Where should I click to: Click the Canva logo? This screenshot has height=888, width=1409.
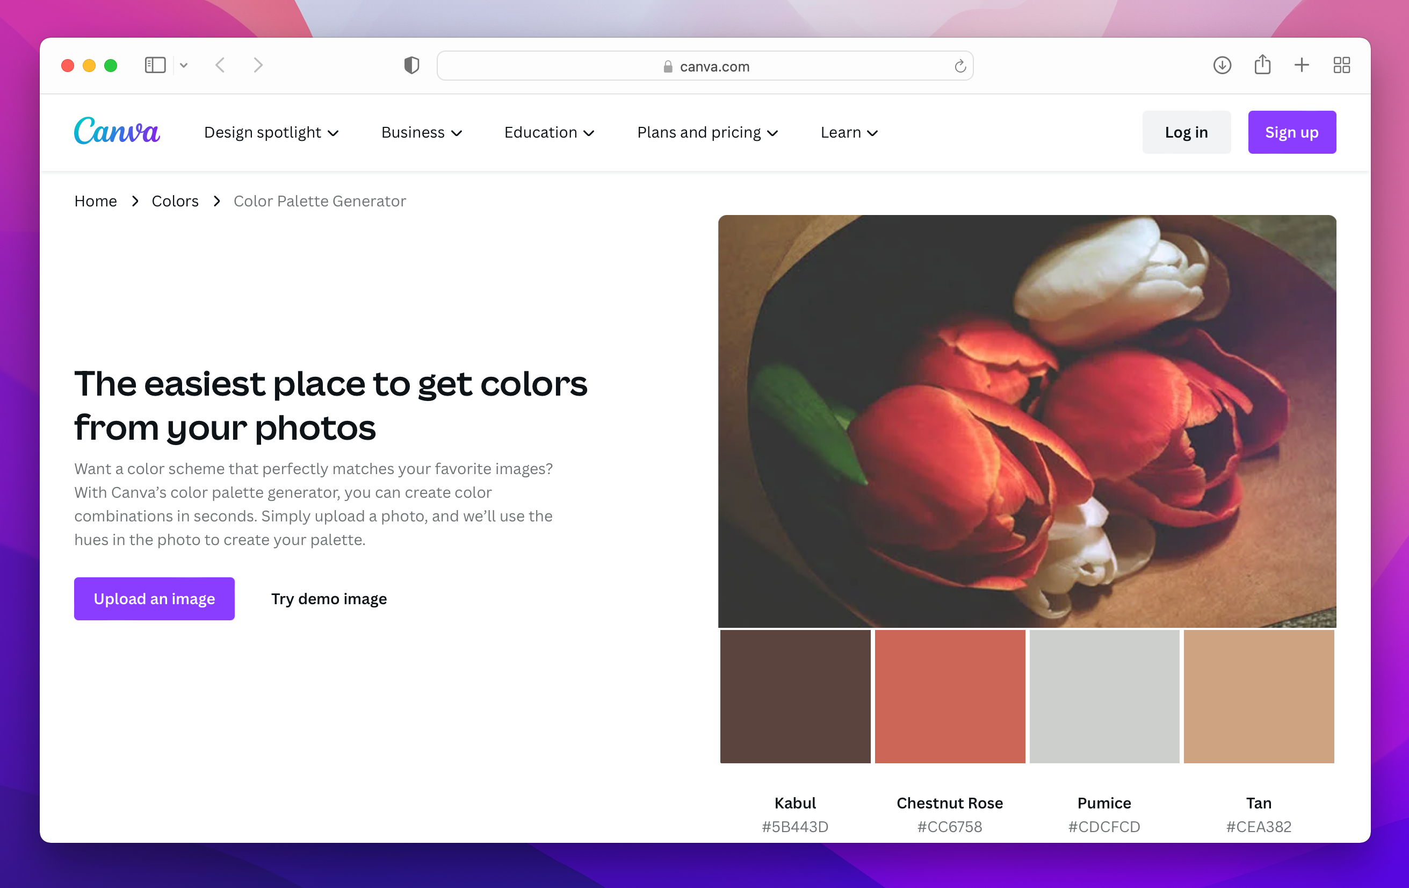click(x=117, y=131)
